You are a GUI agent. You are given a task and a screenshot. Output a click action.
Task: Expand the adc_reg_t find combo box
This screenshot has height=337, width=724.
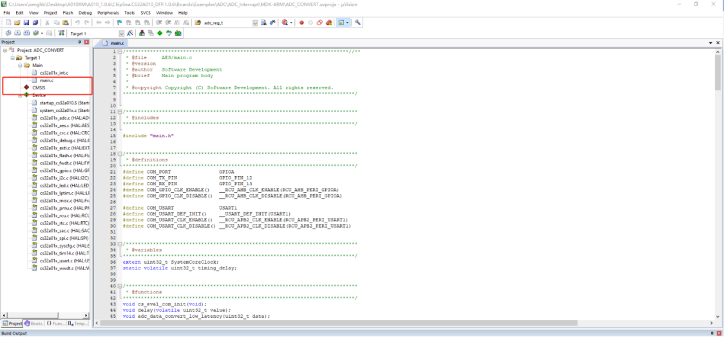254,23
